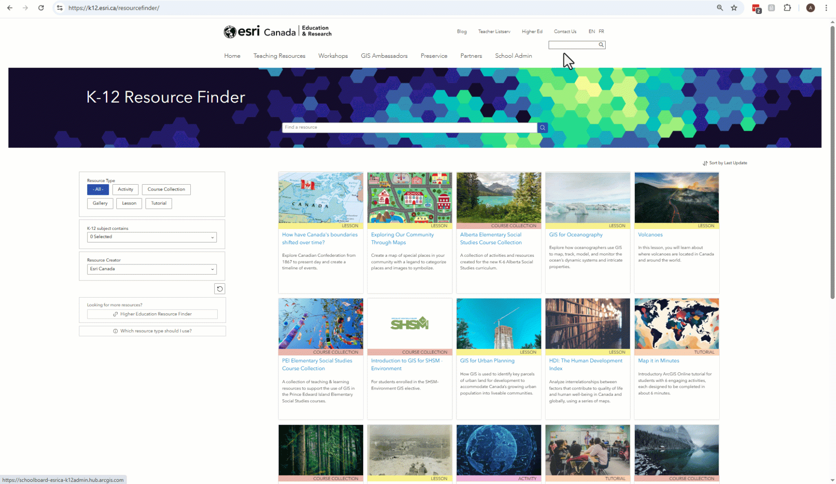Switch language to FR
Viewport: 836px width, 484px height.
(x=601, y=31)
